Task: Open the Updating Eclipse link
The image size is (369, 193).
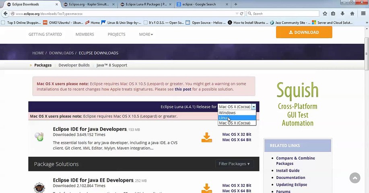Action: pyautogui.click(x=292, y=185)
